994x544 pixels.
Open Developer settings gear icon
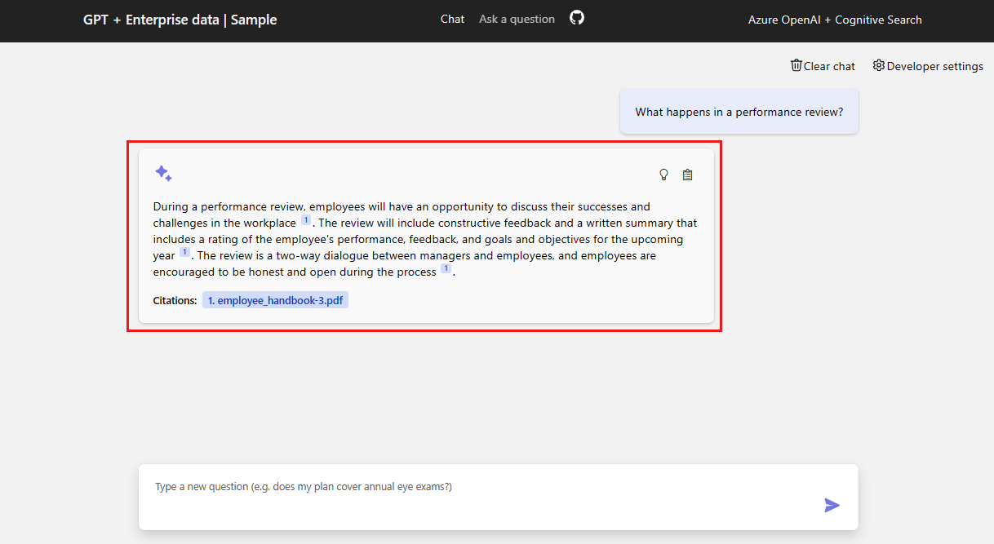point(879,65)
